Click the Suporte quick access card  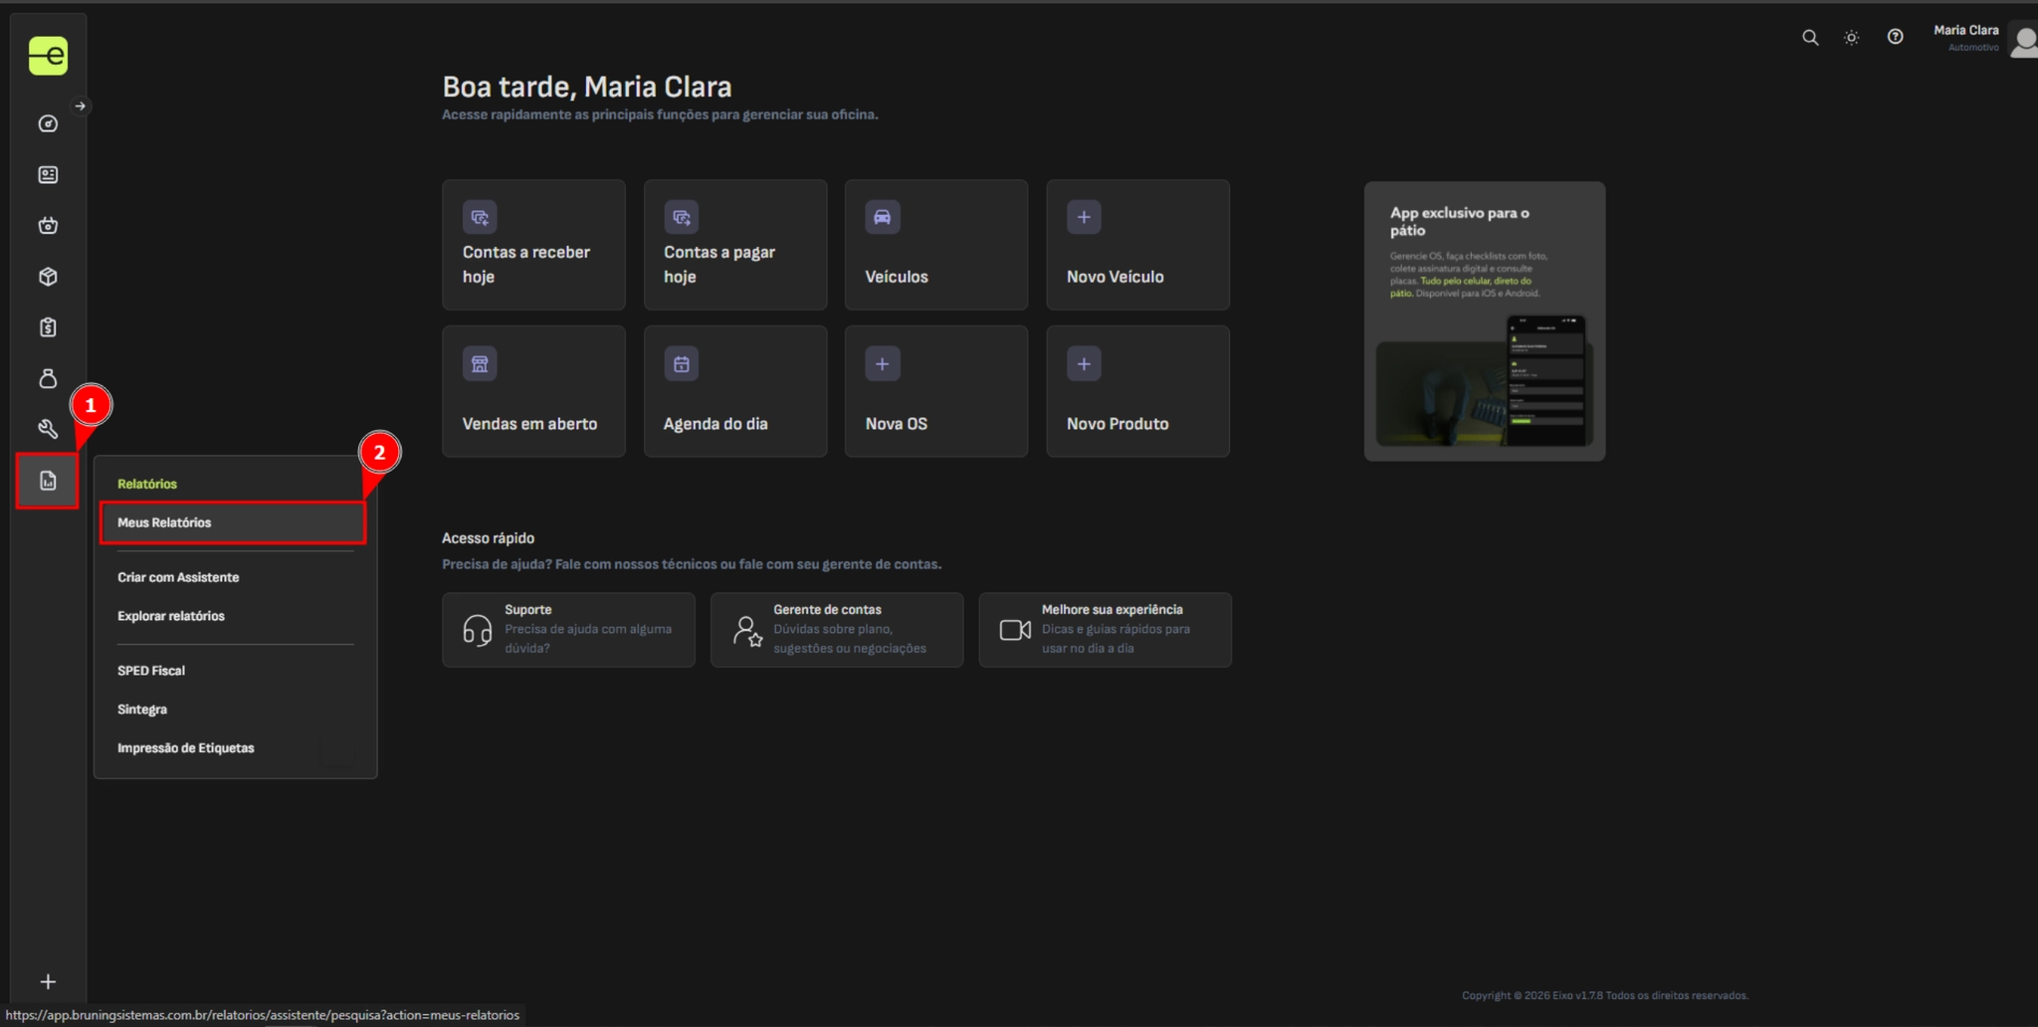coord(568,629)
